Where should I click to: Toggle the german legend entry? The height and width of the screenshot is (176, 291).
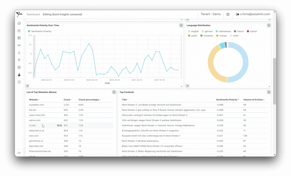point(207,31)
